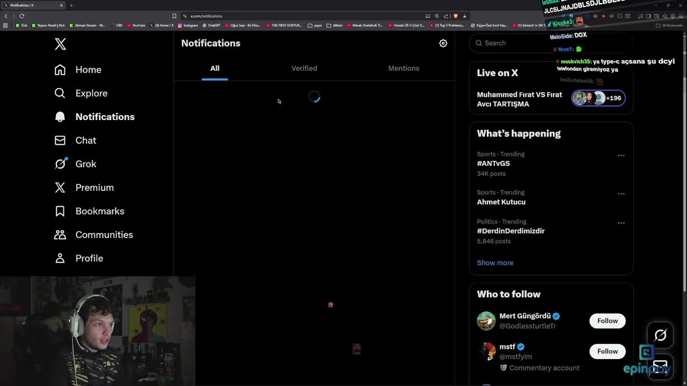
Task: Open Profile from the sidebar
Action: pos(78,258)
